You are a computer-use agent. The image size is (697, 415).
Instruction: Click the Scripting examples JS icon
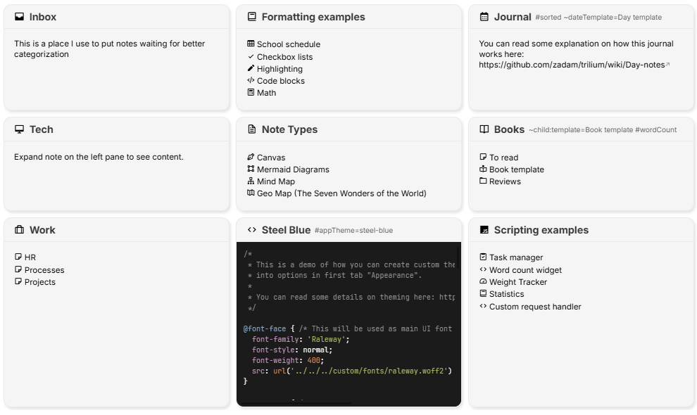pos(484,230)
